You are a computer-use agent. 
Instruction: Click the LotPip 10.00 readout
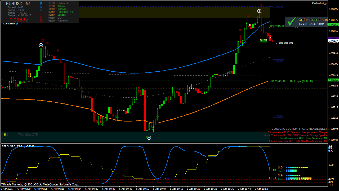[x=16, y=10]
